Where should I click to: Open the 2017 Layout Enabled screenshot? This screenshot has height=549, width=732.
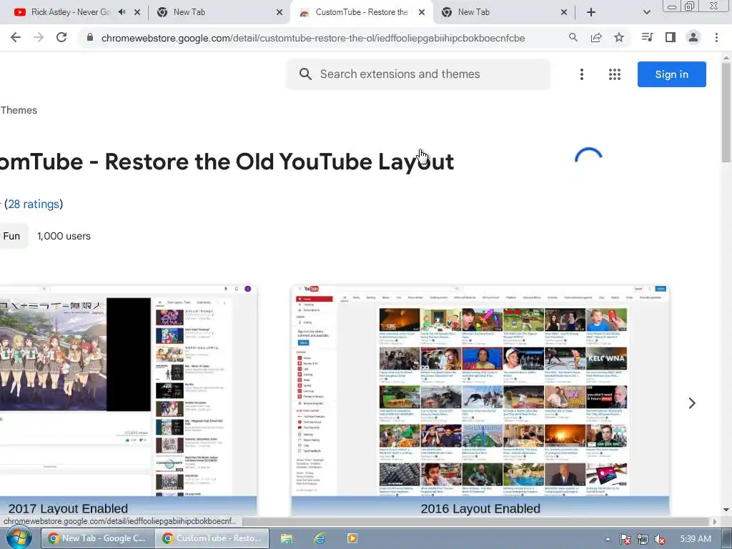click(x=128, y=400)
